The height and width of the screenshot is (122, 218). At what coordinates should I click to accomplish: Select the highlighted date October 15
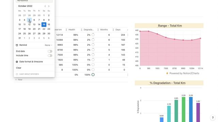click(44, 24)
